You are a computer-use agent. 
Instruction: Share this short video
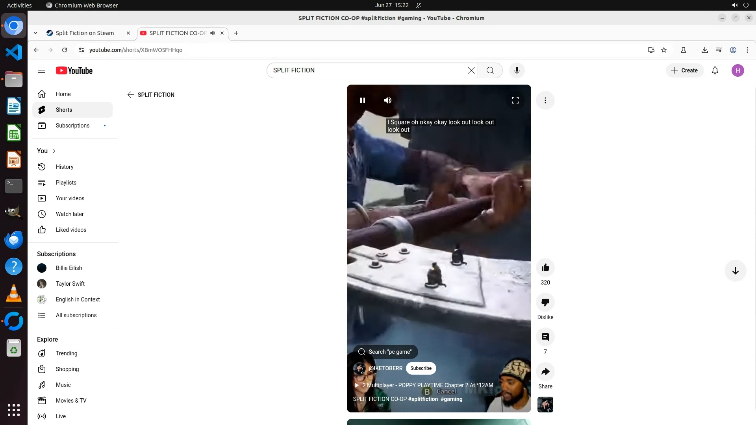pos(545,372)
